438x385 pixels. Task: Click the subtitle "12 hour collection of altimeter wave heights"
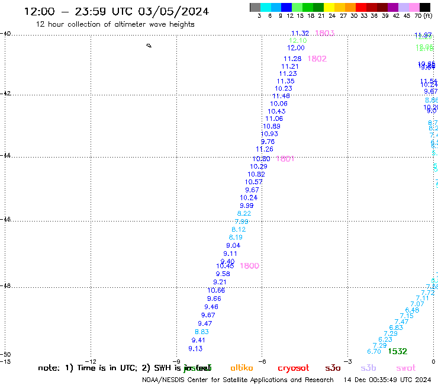[x=115, y=24]
